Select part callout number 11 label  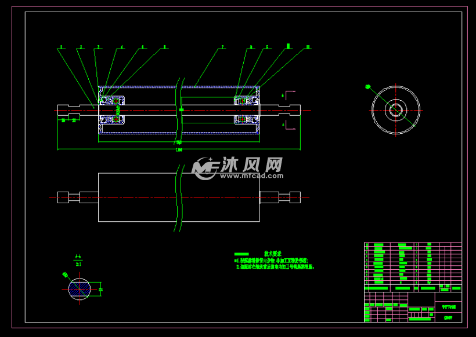coord(308,47)
